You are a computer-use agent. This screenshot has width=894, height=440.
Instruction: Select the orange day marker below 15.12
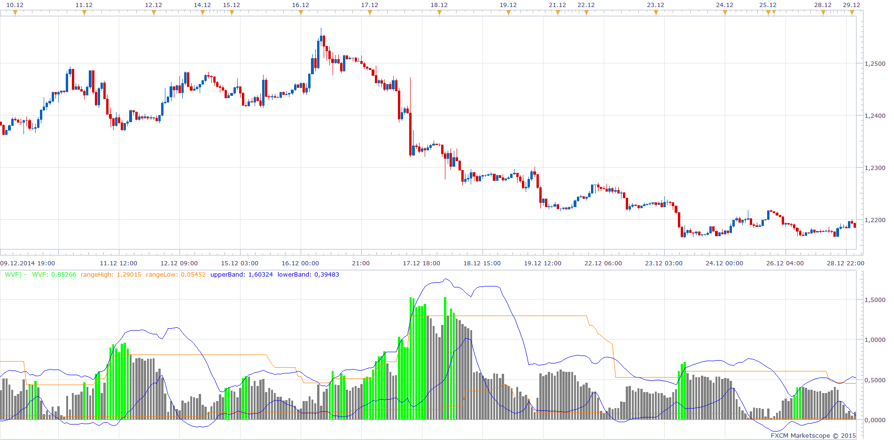[232, 13]
